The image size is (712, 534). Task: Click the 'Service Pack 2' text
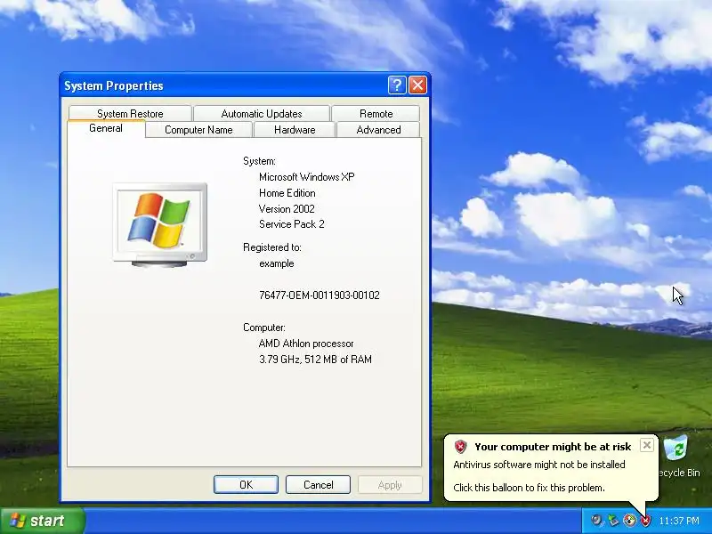pyautogui.click(x=292, y=224)
